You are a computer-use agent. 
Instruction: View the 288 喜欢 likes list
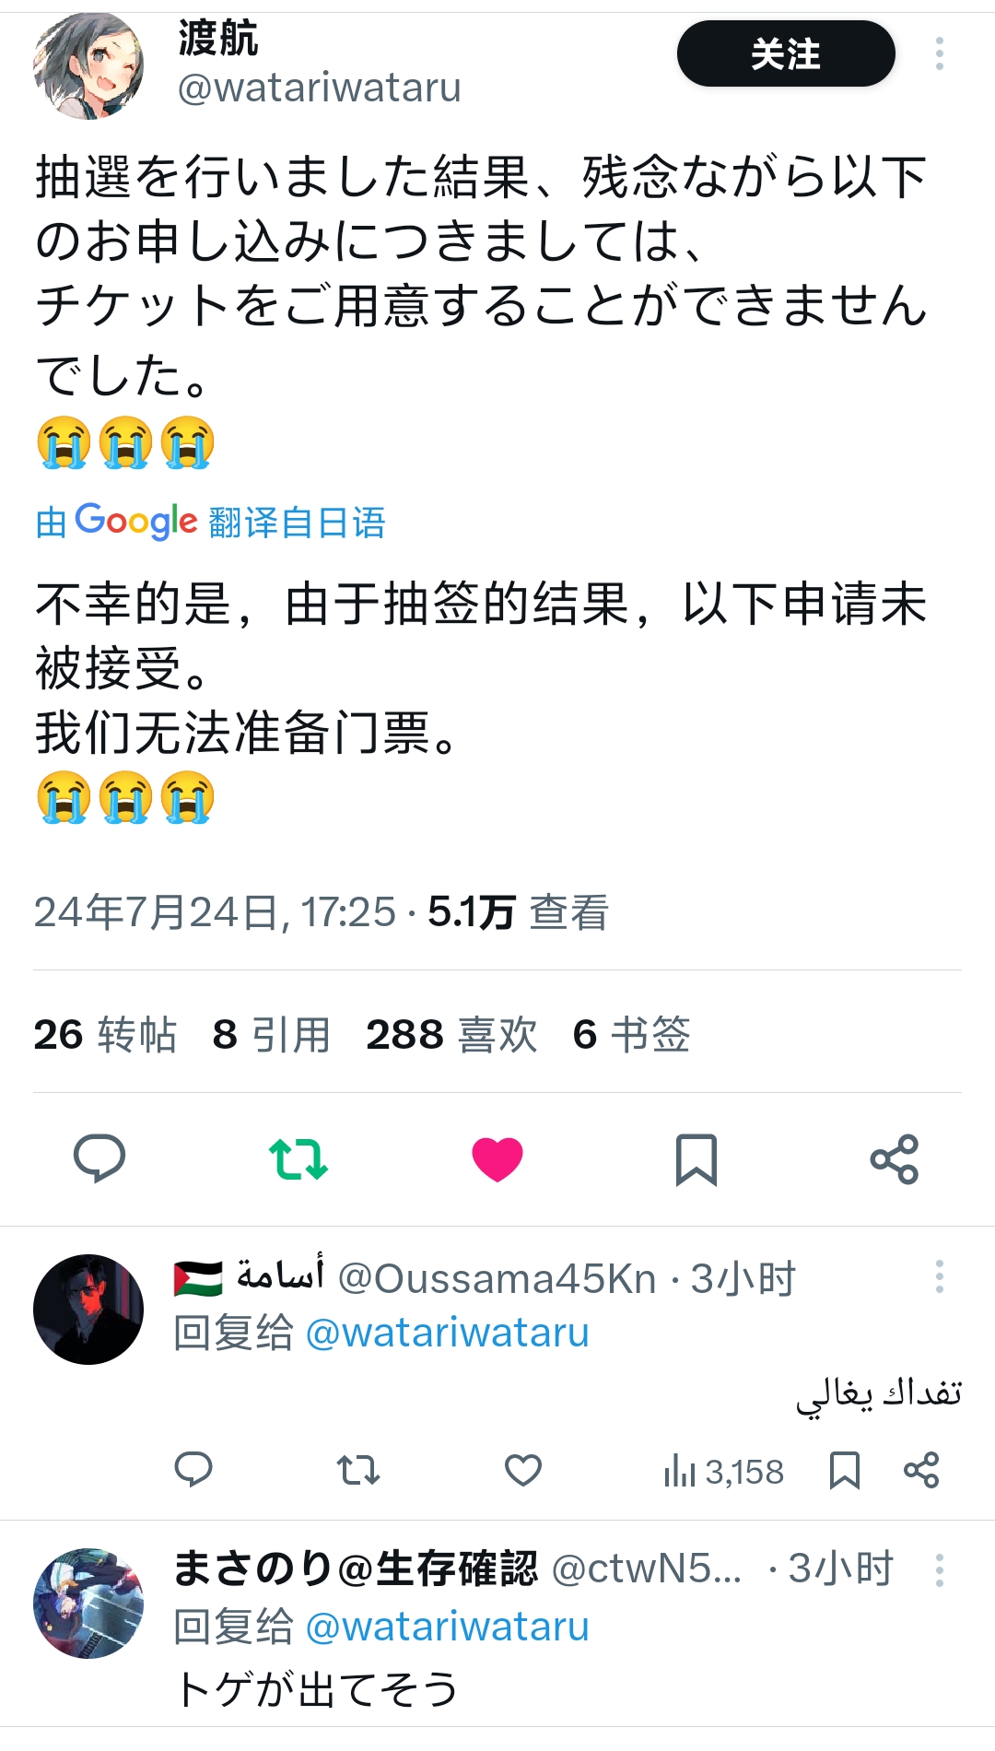(x=451, y=1034)
